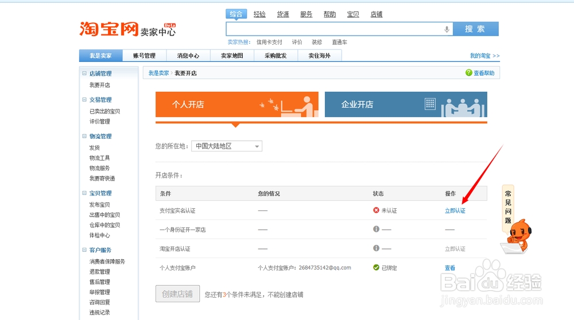This screenshot has height=320, width=574.
Task: Click hot search term 装修
Action: click(317, 42)
